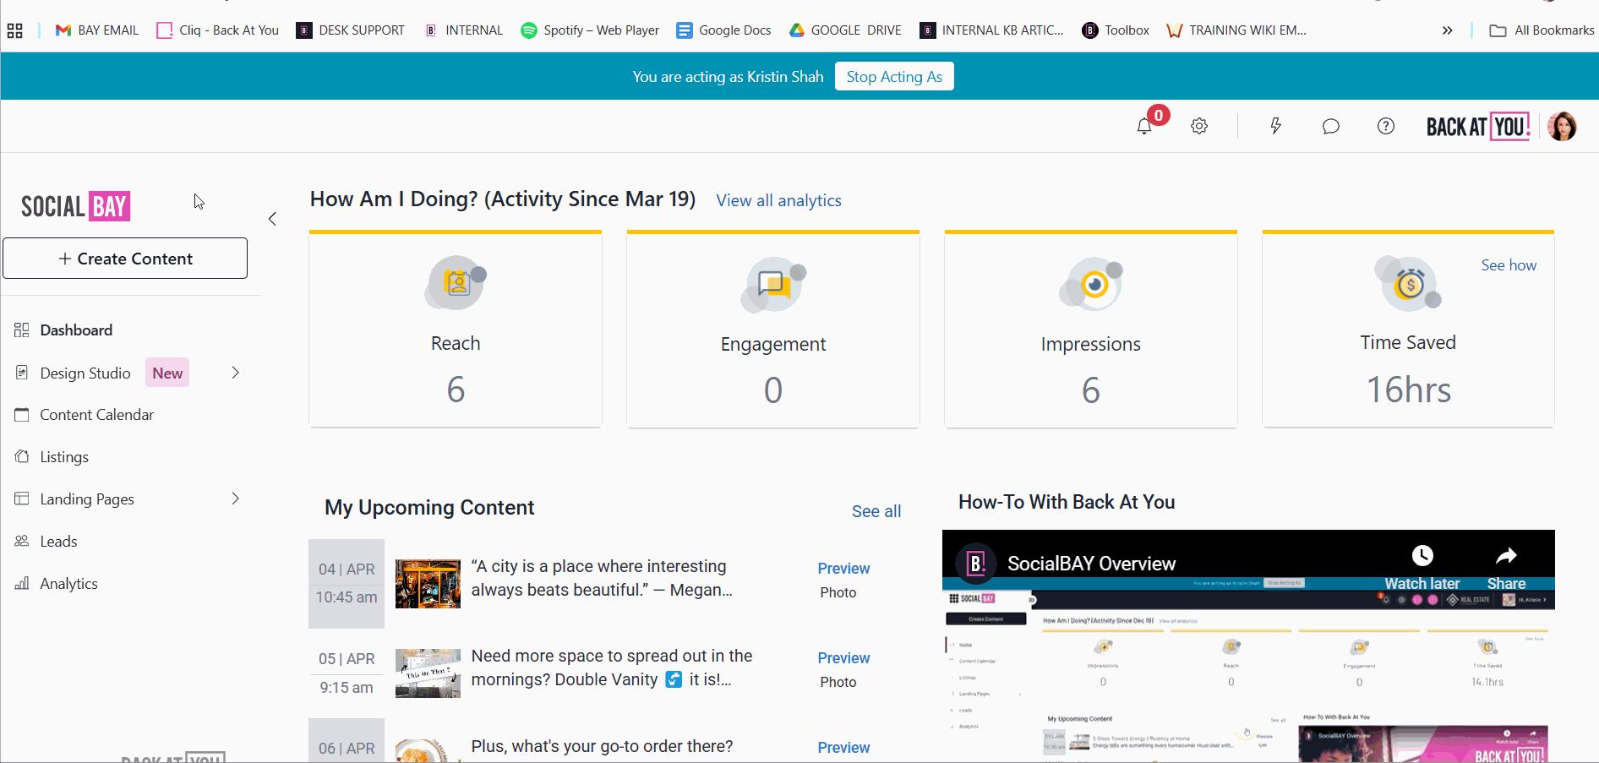Screen dimensions: 1599x763
Task: Click the Reach value 6
Action: click(x=456, y=390)
